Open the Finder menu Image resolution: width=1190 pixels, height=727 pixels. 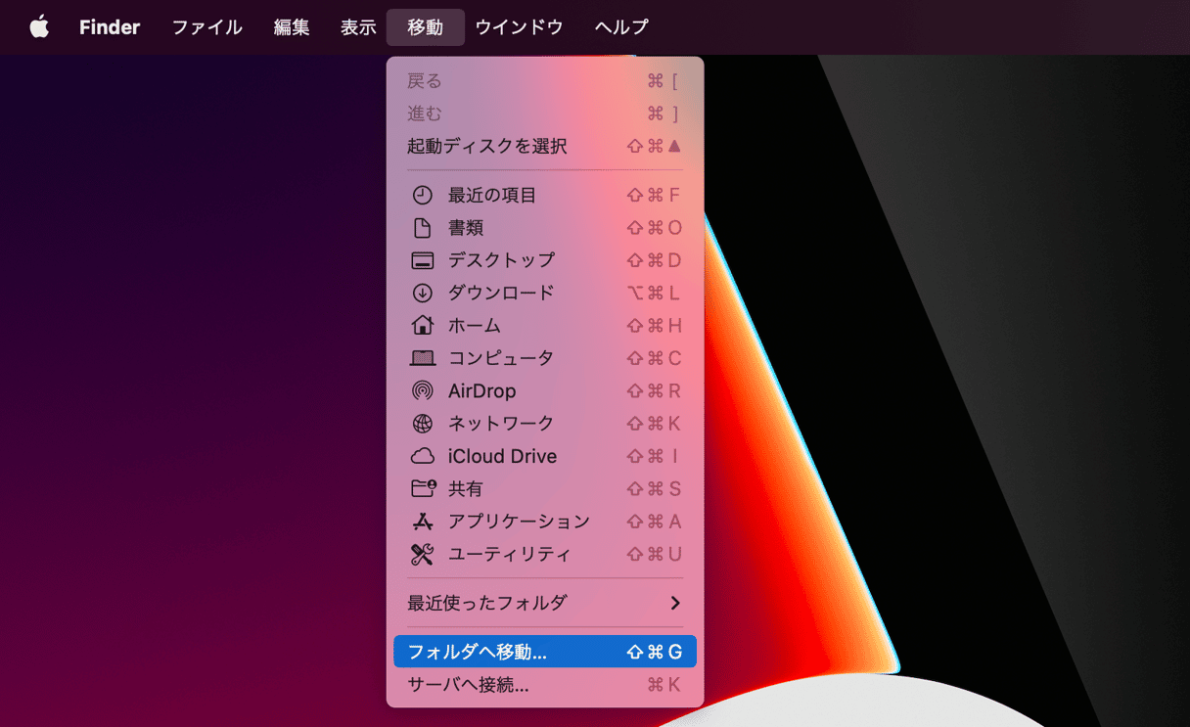pyautogui.click(x=110, y=27)
